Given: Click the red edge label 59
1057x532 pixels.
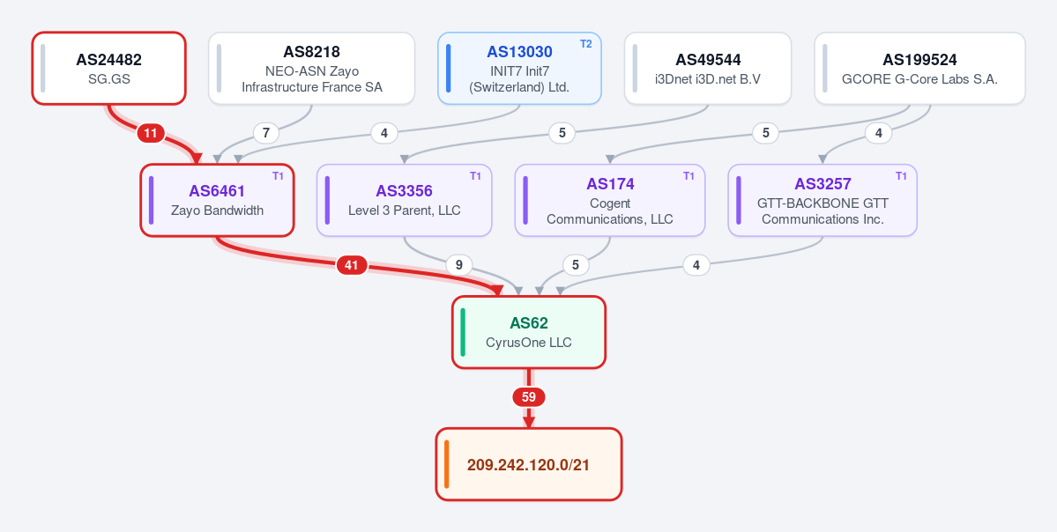Looking at the screenshot, I should pyautogui.click(x=529, y=397).
